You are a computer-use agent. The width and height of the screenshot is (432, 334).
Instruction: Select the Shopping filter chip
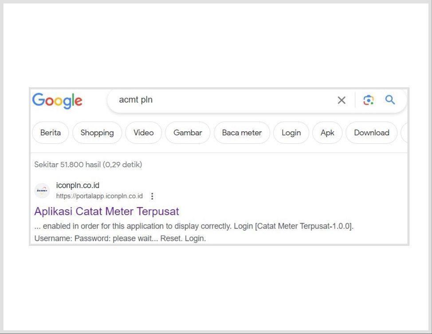point(97,133)
